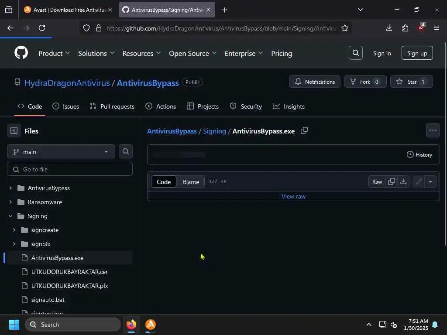Screen dimensions: 447x335
Task: Click Firefox icon in the taskbar
Action: [131, 325]
